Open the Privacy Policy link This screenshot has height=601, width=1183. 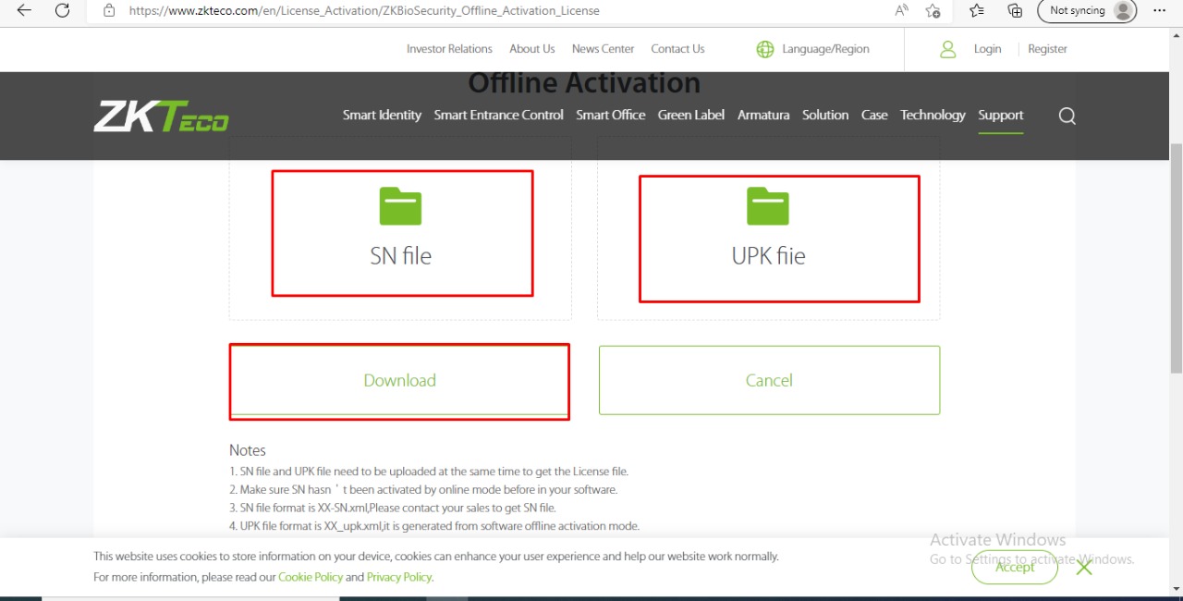point(398,577)
